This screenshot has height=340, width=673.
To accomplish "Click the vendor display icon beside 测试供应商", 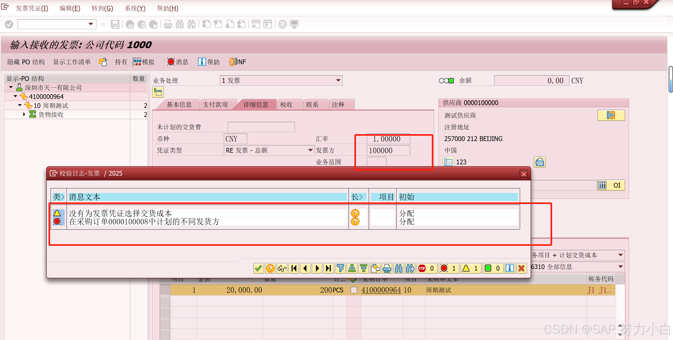I will point(611,115).
